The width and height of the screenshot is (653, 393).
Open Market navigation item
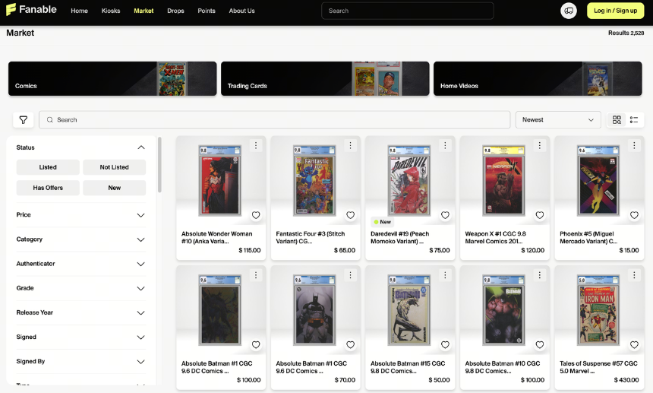pyautogui.click(x=144, y=11)
